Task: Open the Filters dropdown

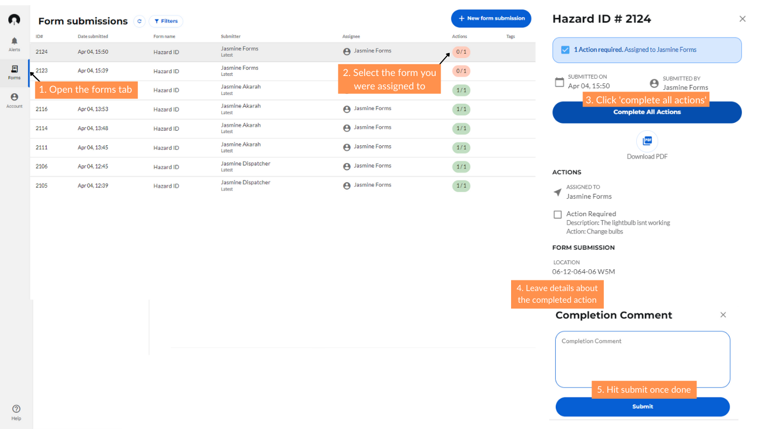Action: click(165, 21)
